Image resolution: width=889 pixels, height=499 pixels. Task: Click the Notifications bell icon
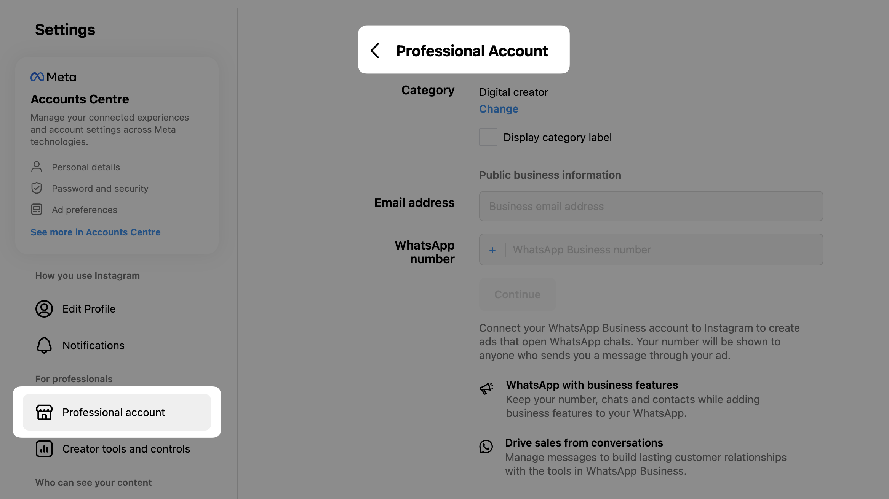point(44,345)
